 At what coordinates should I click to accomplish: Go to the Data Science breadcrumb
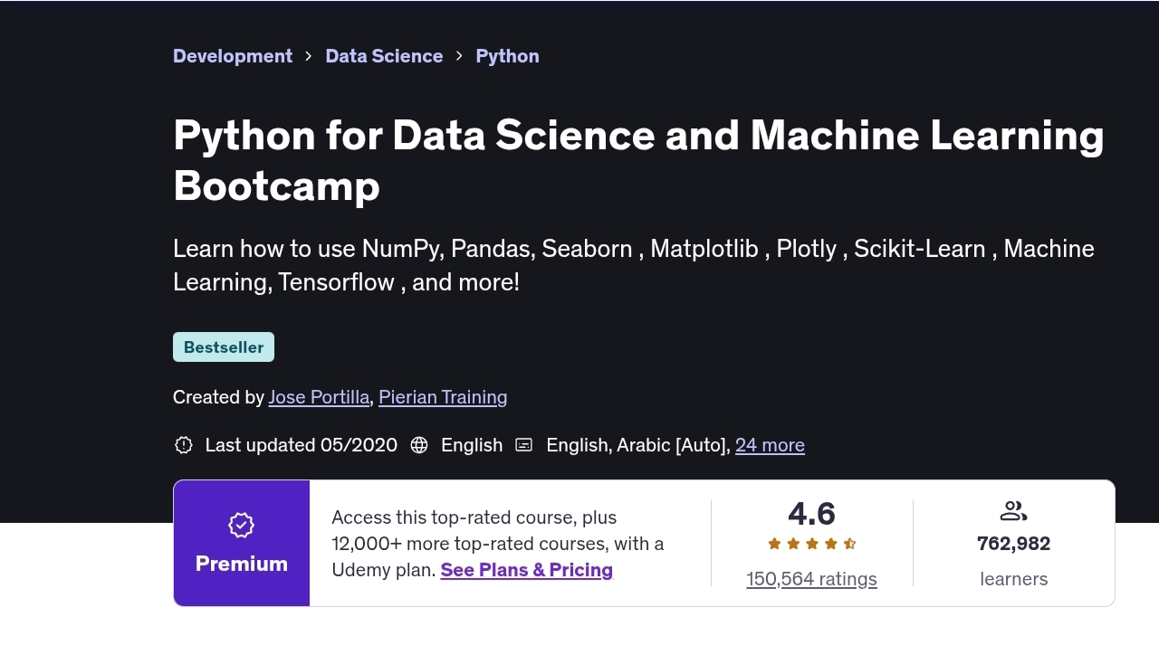point(384,56)
